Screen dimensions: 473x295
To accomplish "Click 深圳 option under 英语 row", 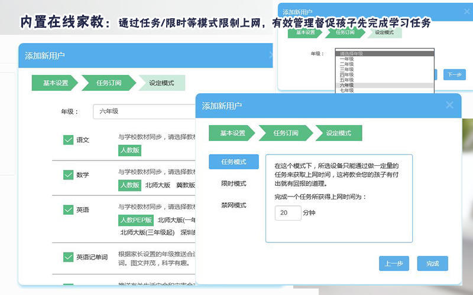I will click(188, 232).
